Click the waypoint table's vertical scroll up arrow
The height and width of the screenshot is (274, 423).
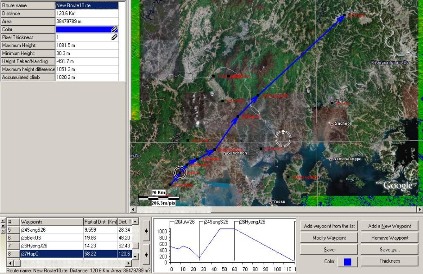[x=135, y=222]
